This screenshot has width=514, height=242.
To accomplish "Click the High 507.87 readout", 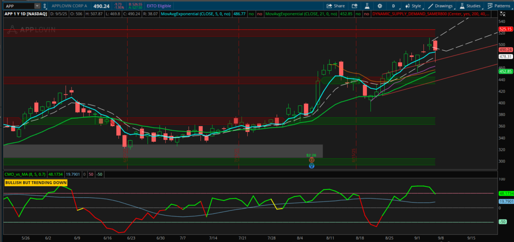I will [94, 14].
